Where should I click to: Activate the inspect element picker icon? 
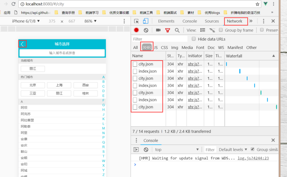pyautogui.click(x=136, y=21)
